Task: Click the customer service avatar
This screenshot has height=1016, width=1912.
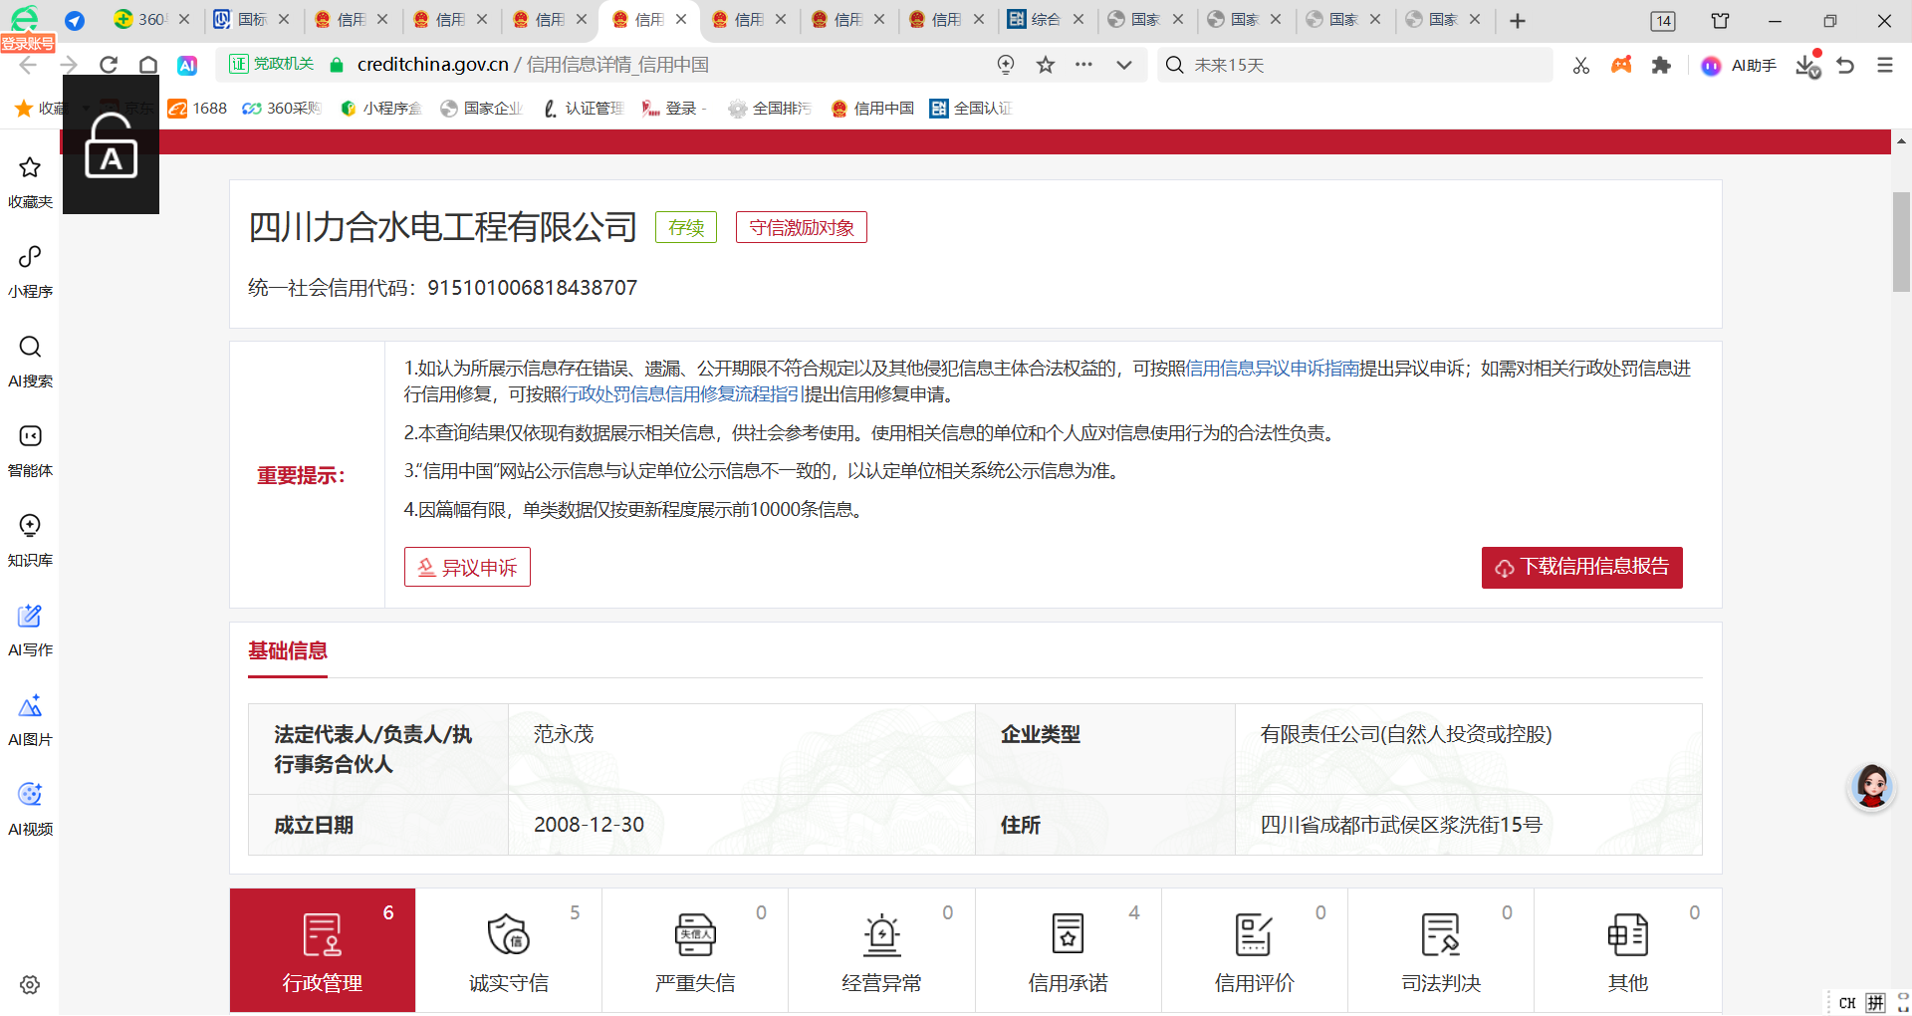Action: [1871, 787]
